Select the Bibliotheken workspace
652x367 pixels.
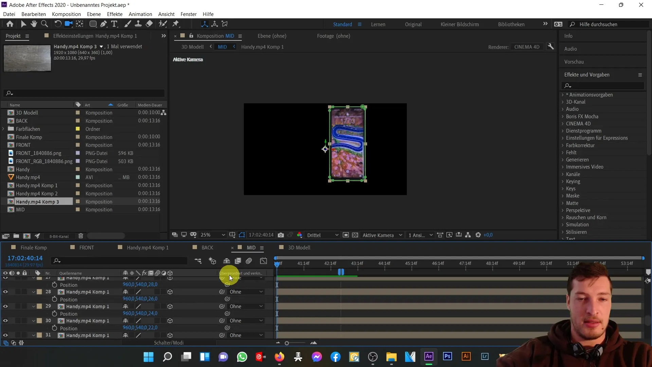pyautogui.click(x=511, y=24)
